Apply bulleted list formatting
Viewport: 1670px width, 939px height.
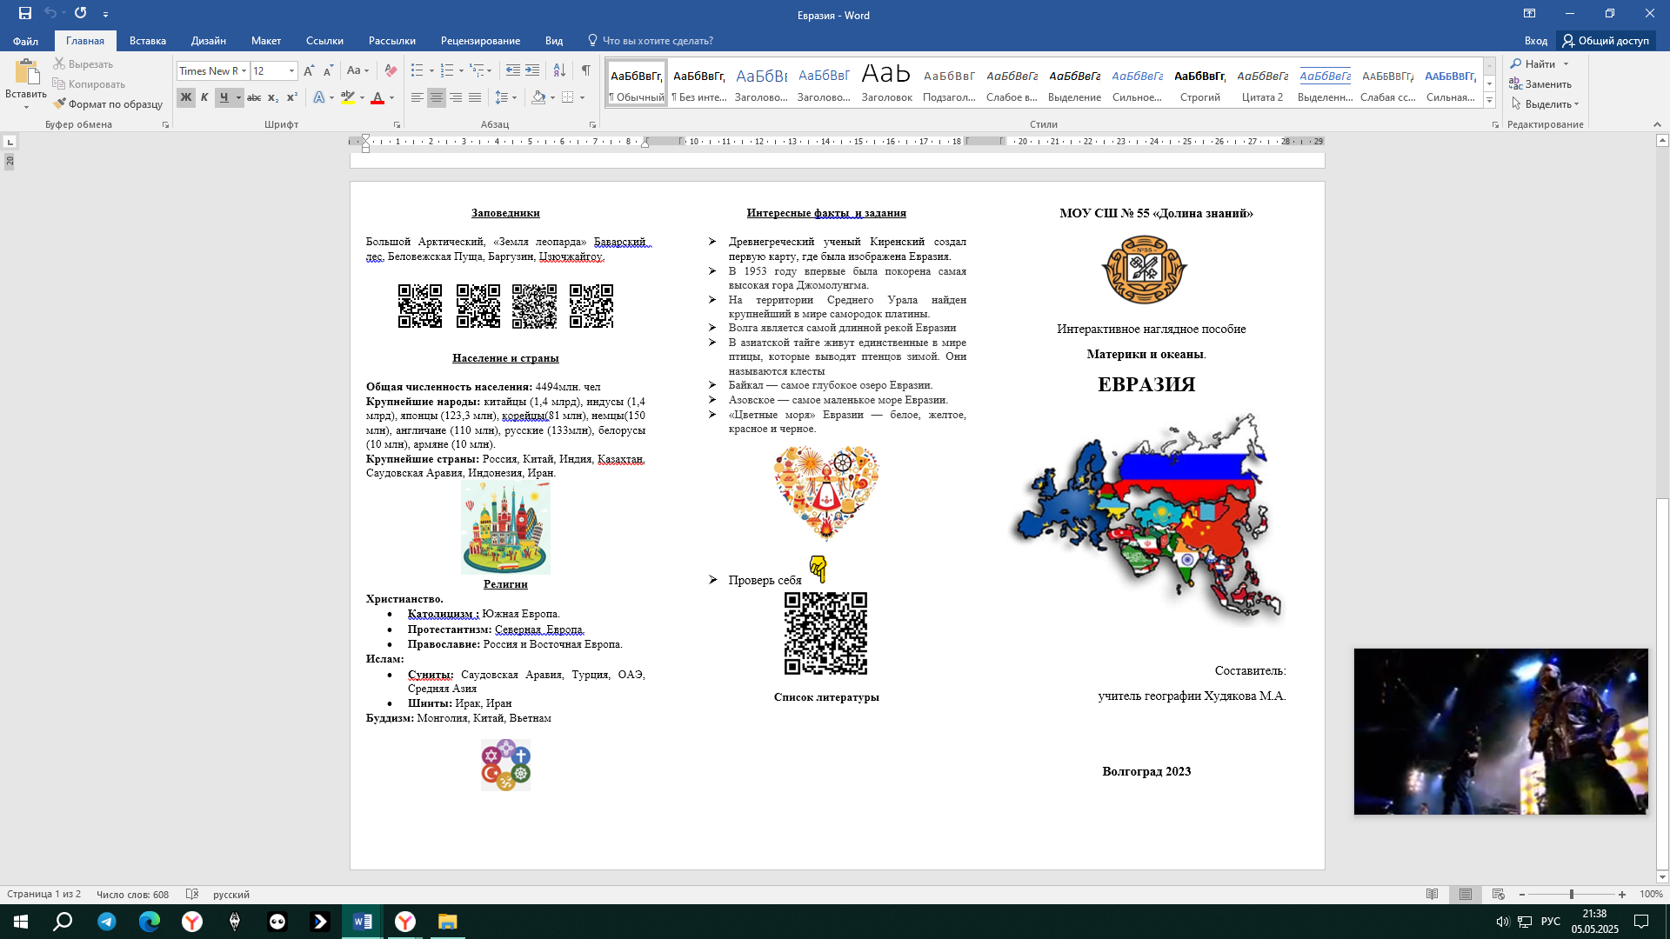pyautogui.click(x=417, y=71)
